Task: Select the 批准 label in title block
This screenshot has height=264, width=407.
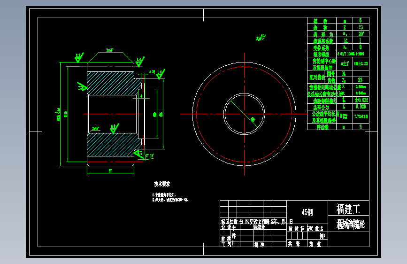Action: (259, 244)
